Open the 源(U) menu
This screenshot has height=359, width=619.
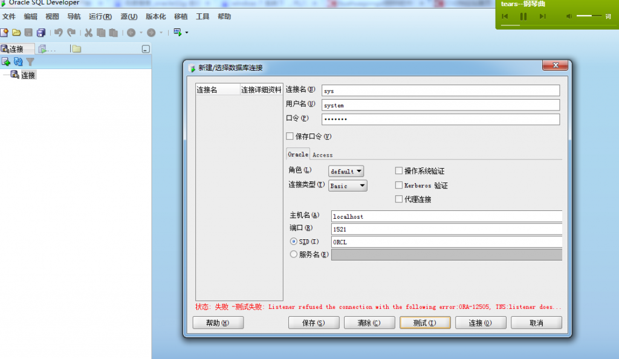129,16
